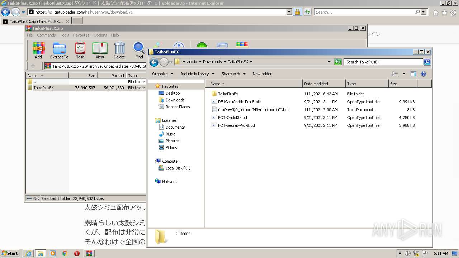Click the Add icon in WinRAR toolbar

click(38, 50)
